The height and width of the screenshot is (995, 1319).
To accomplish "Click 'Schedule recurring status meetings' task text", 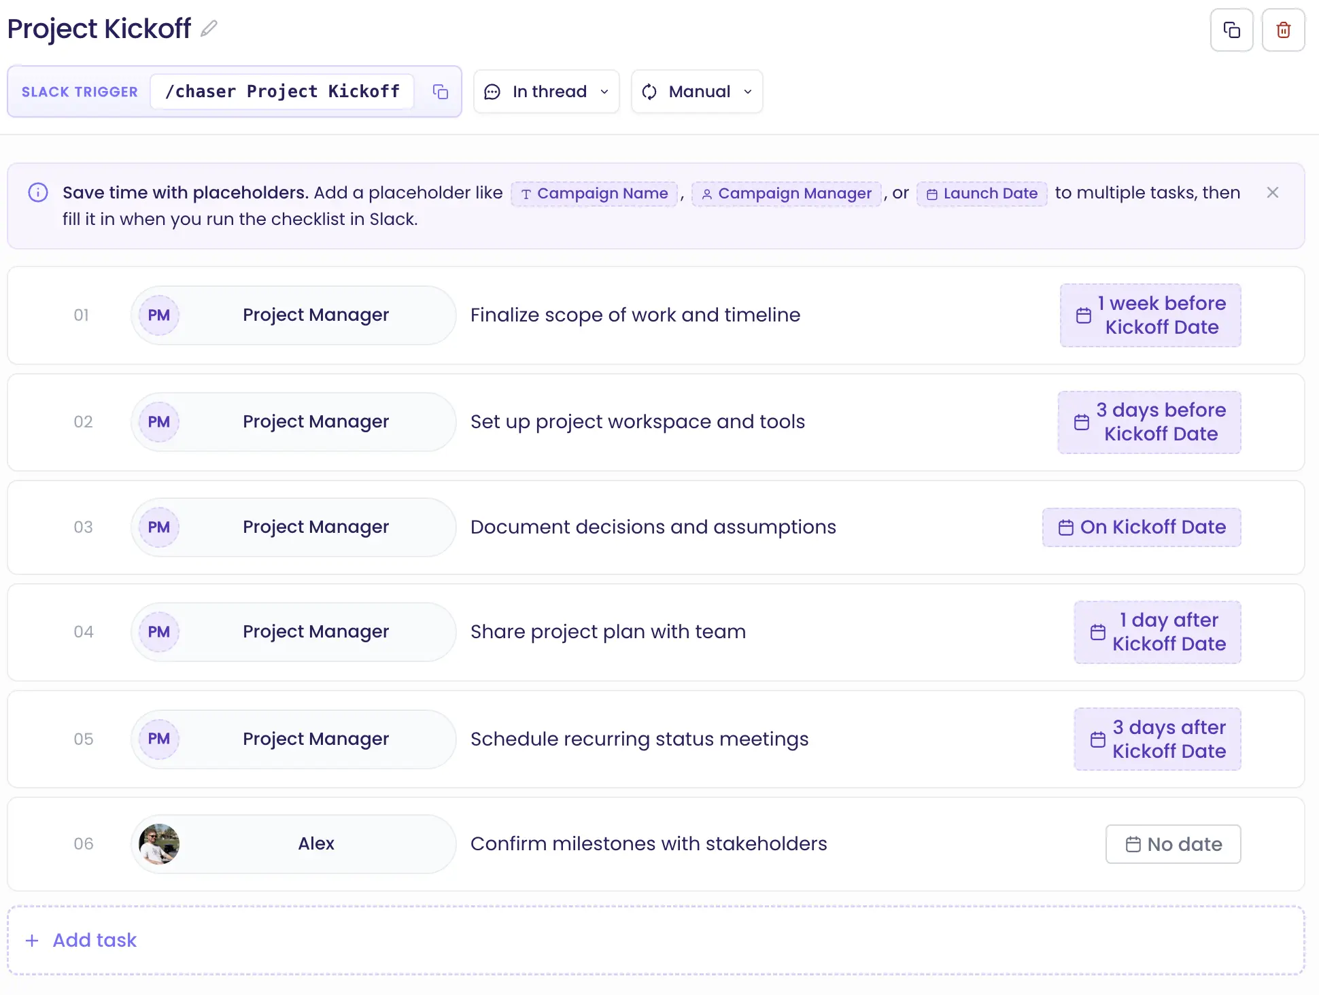I will 639,739.
